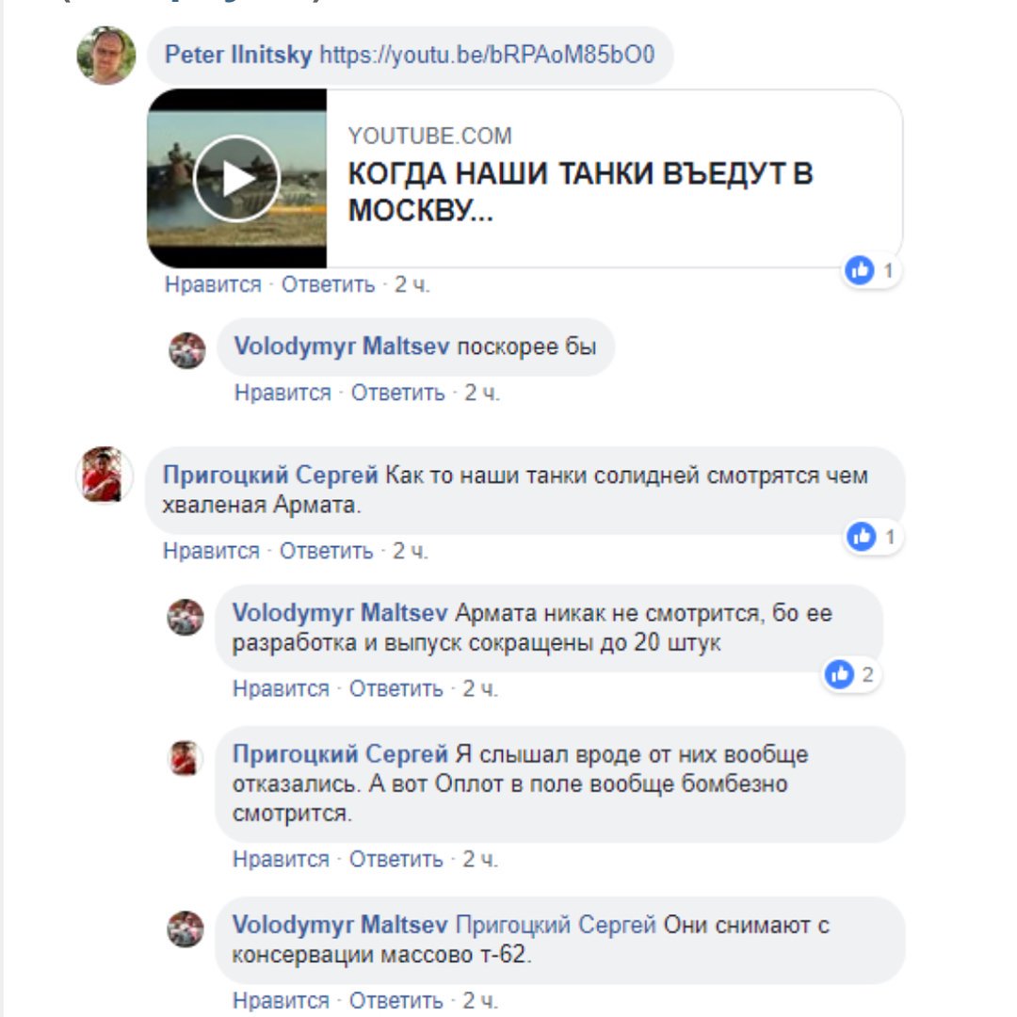
Task: Reply to Peter Ilnitsky's comment via Ответить
Action: pyautogui.click(x=328, y=284)
